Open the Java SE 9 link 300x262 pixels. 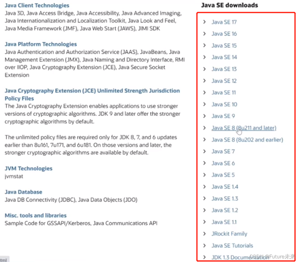[x=223, y=116]
